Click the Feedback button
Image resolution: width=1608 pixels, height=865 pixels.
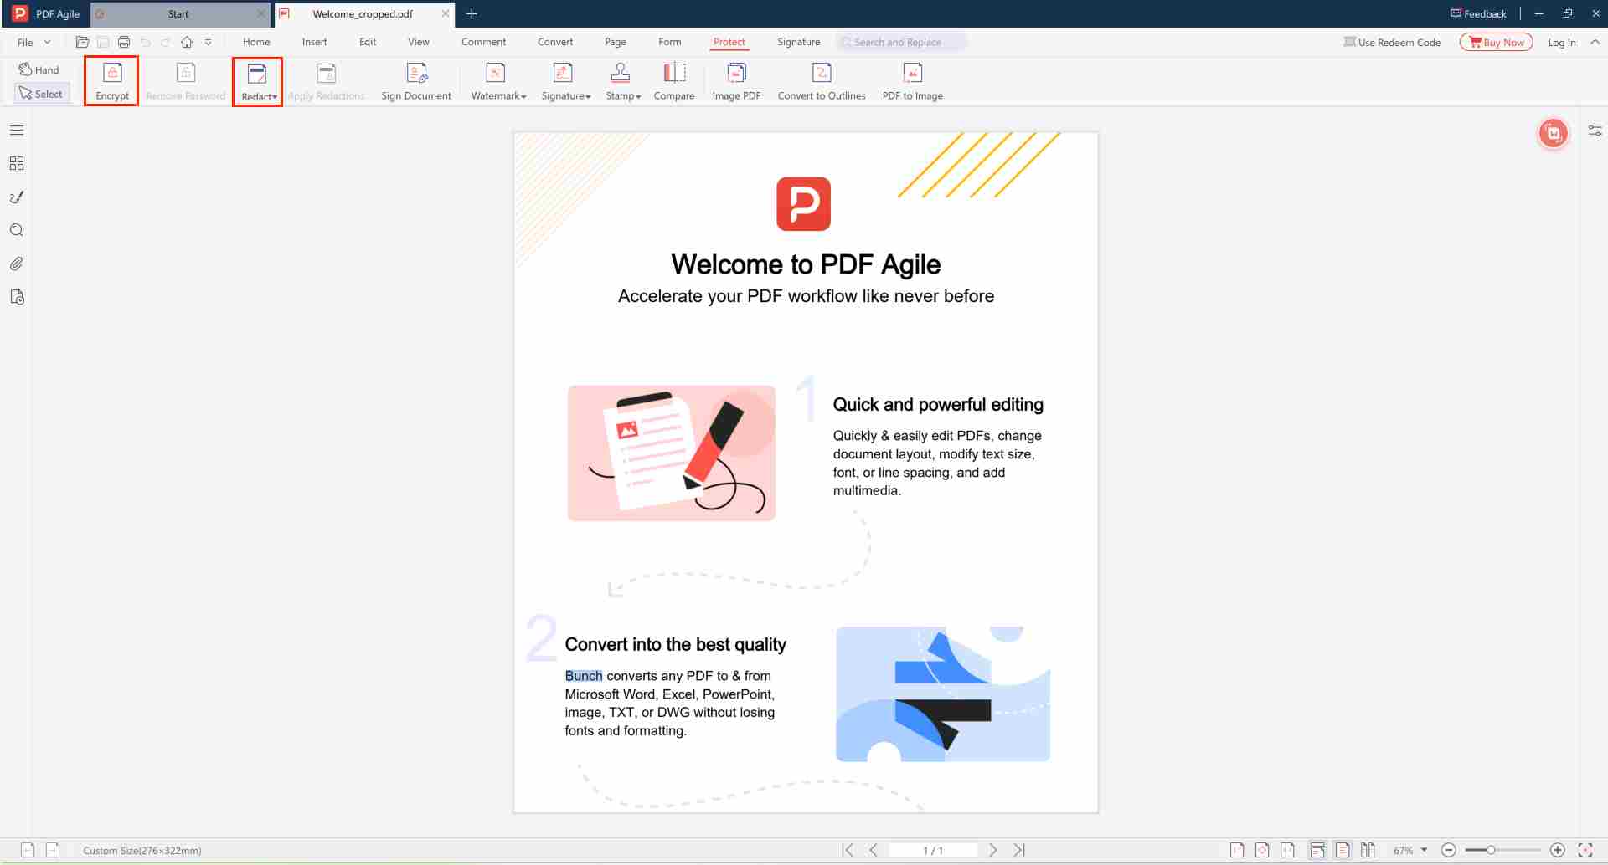point(1478,13)
